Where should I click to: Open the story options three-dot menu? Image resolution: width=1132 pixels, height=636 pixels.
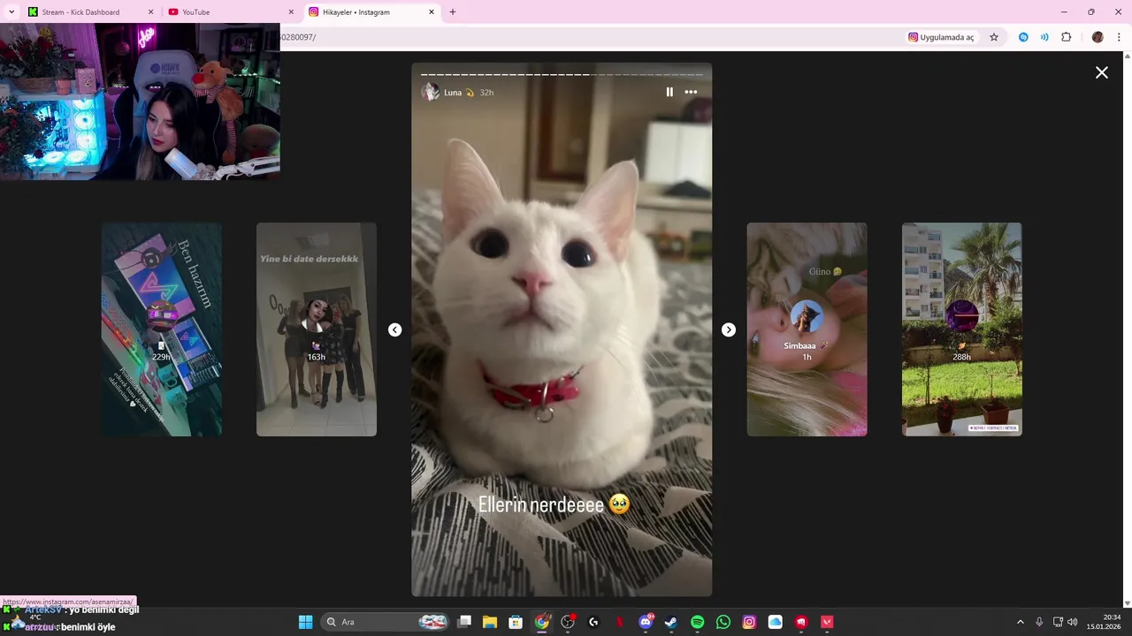coord(691,92)
